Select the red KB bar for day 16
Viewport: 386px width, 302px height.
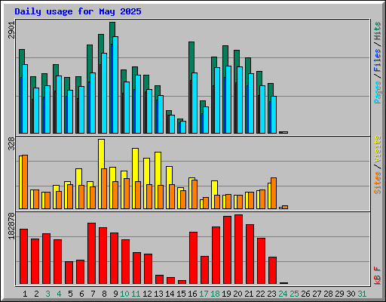pos(193,258)
